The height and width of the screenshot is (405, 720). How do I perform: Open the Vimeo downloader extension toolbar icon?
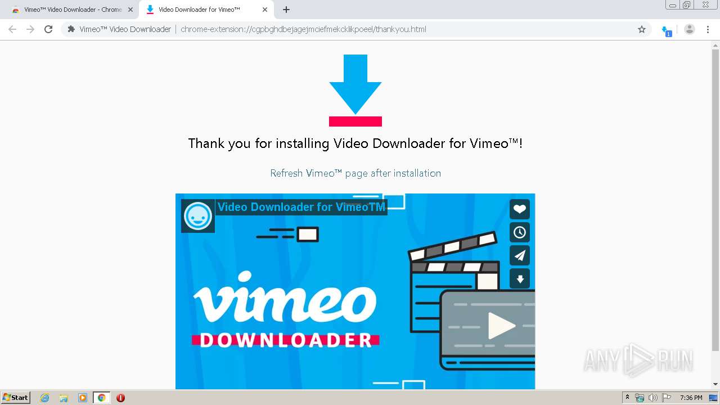point(667,30)
